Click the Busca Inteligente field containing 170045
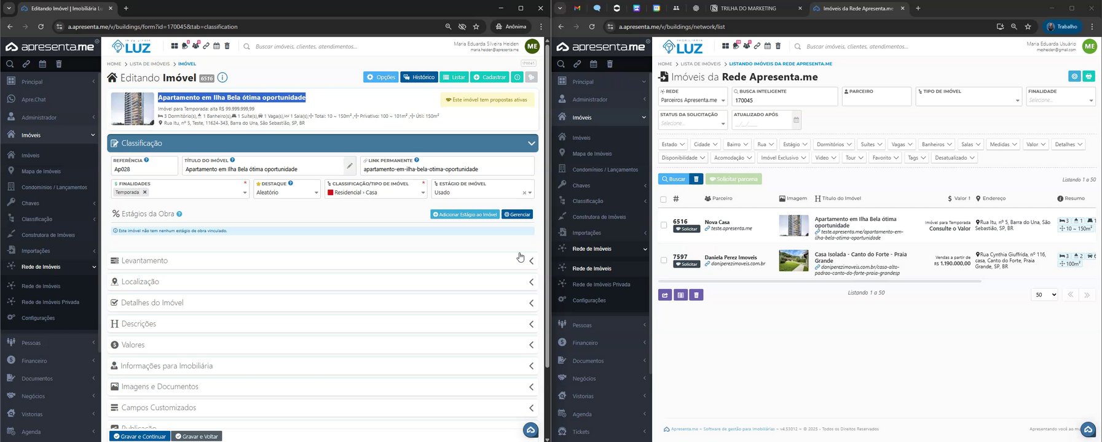Viewport: 1102px width, 442px height. tap(785, 100)
